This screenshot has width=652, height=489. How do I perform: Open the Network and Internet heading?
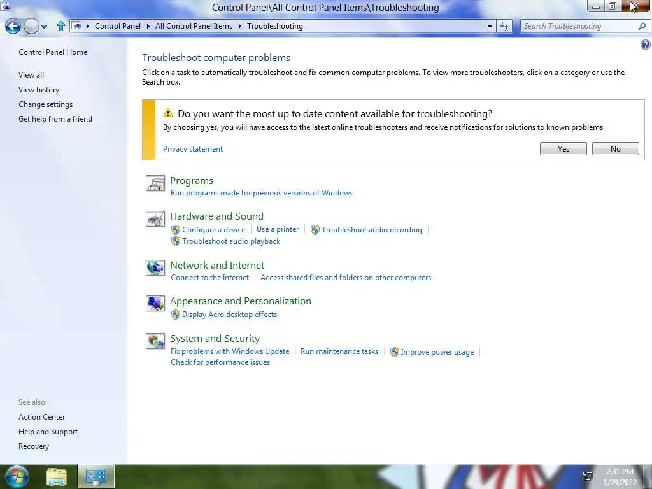tap(217, 266)
